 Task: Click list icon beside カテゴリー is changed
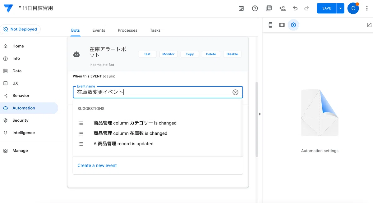(81, 123)
